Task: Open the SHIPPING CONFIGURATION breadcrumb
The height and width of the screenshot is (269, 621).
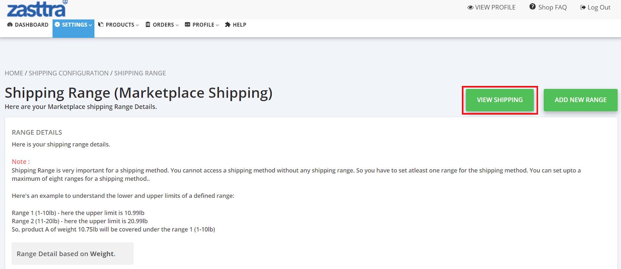Action: pyautogui.click(x=69, y=73)
